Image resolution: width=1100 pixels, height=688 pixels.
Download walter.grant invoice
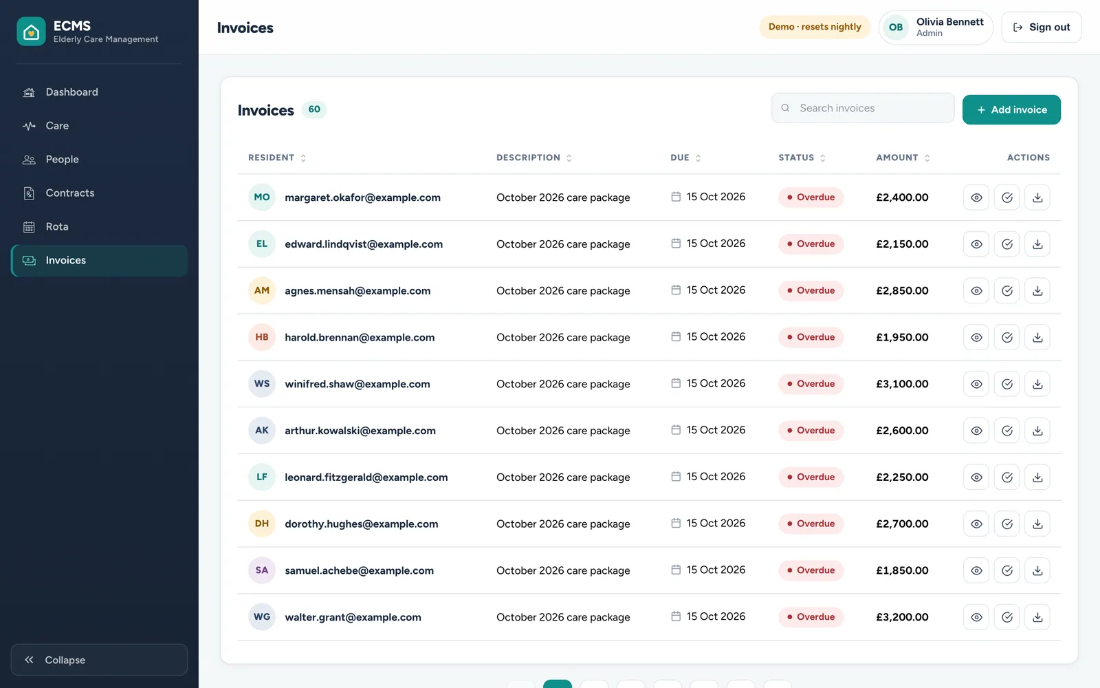pyautogui.click(x=1037, y=617)
